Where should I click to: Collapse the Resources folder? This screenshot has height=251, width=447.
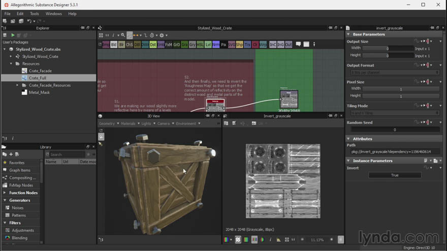tap(11, 63)
